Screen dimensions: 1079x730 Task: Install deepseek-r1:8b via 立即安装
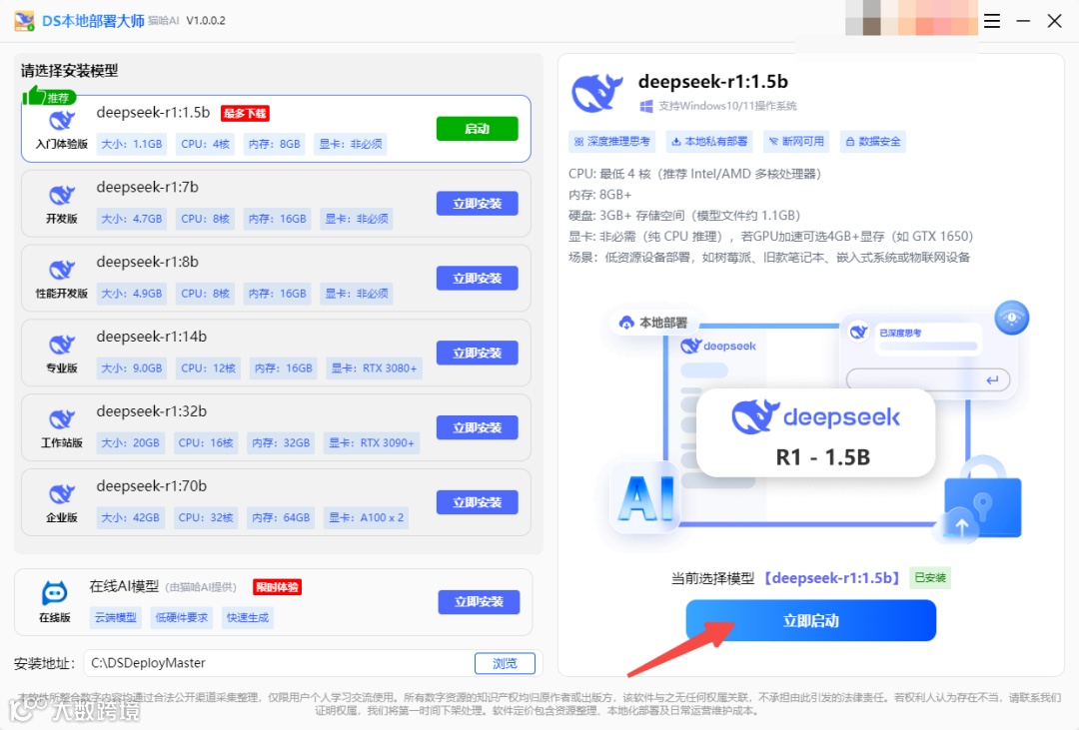(x=477, y=278)
